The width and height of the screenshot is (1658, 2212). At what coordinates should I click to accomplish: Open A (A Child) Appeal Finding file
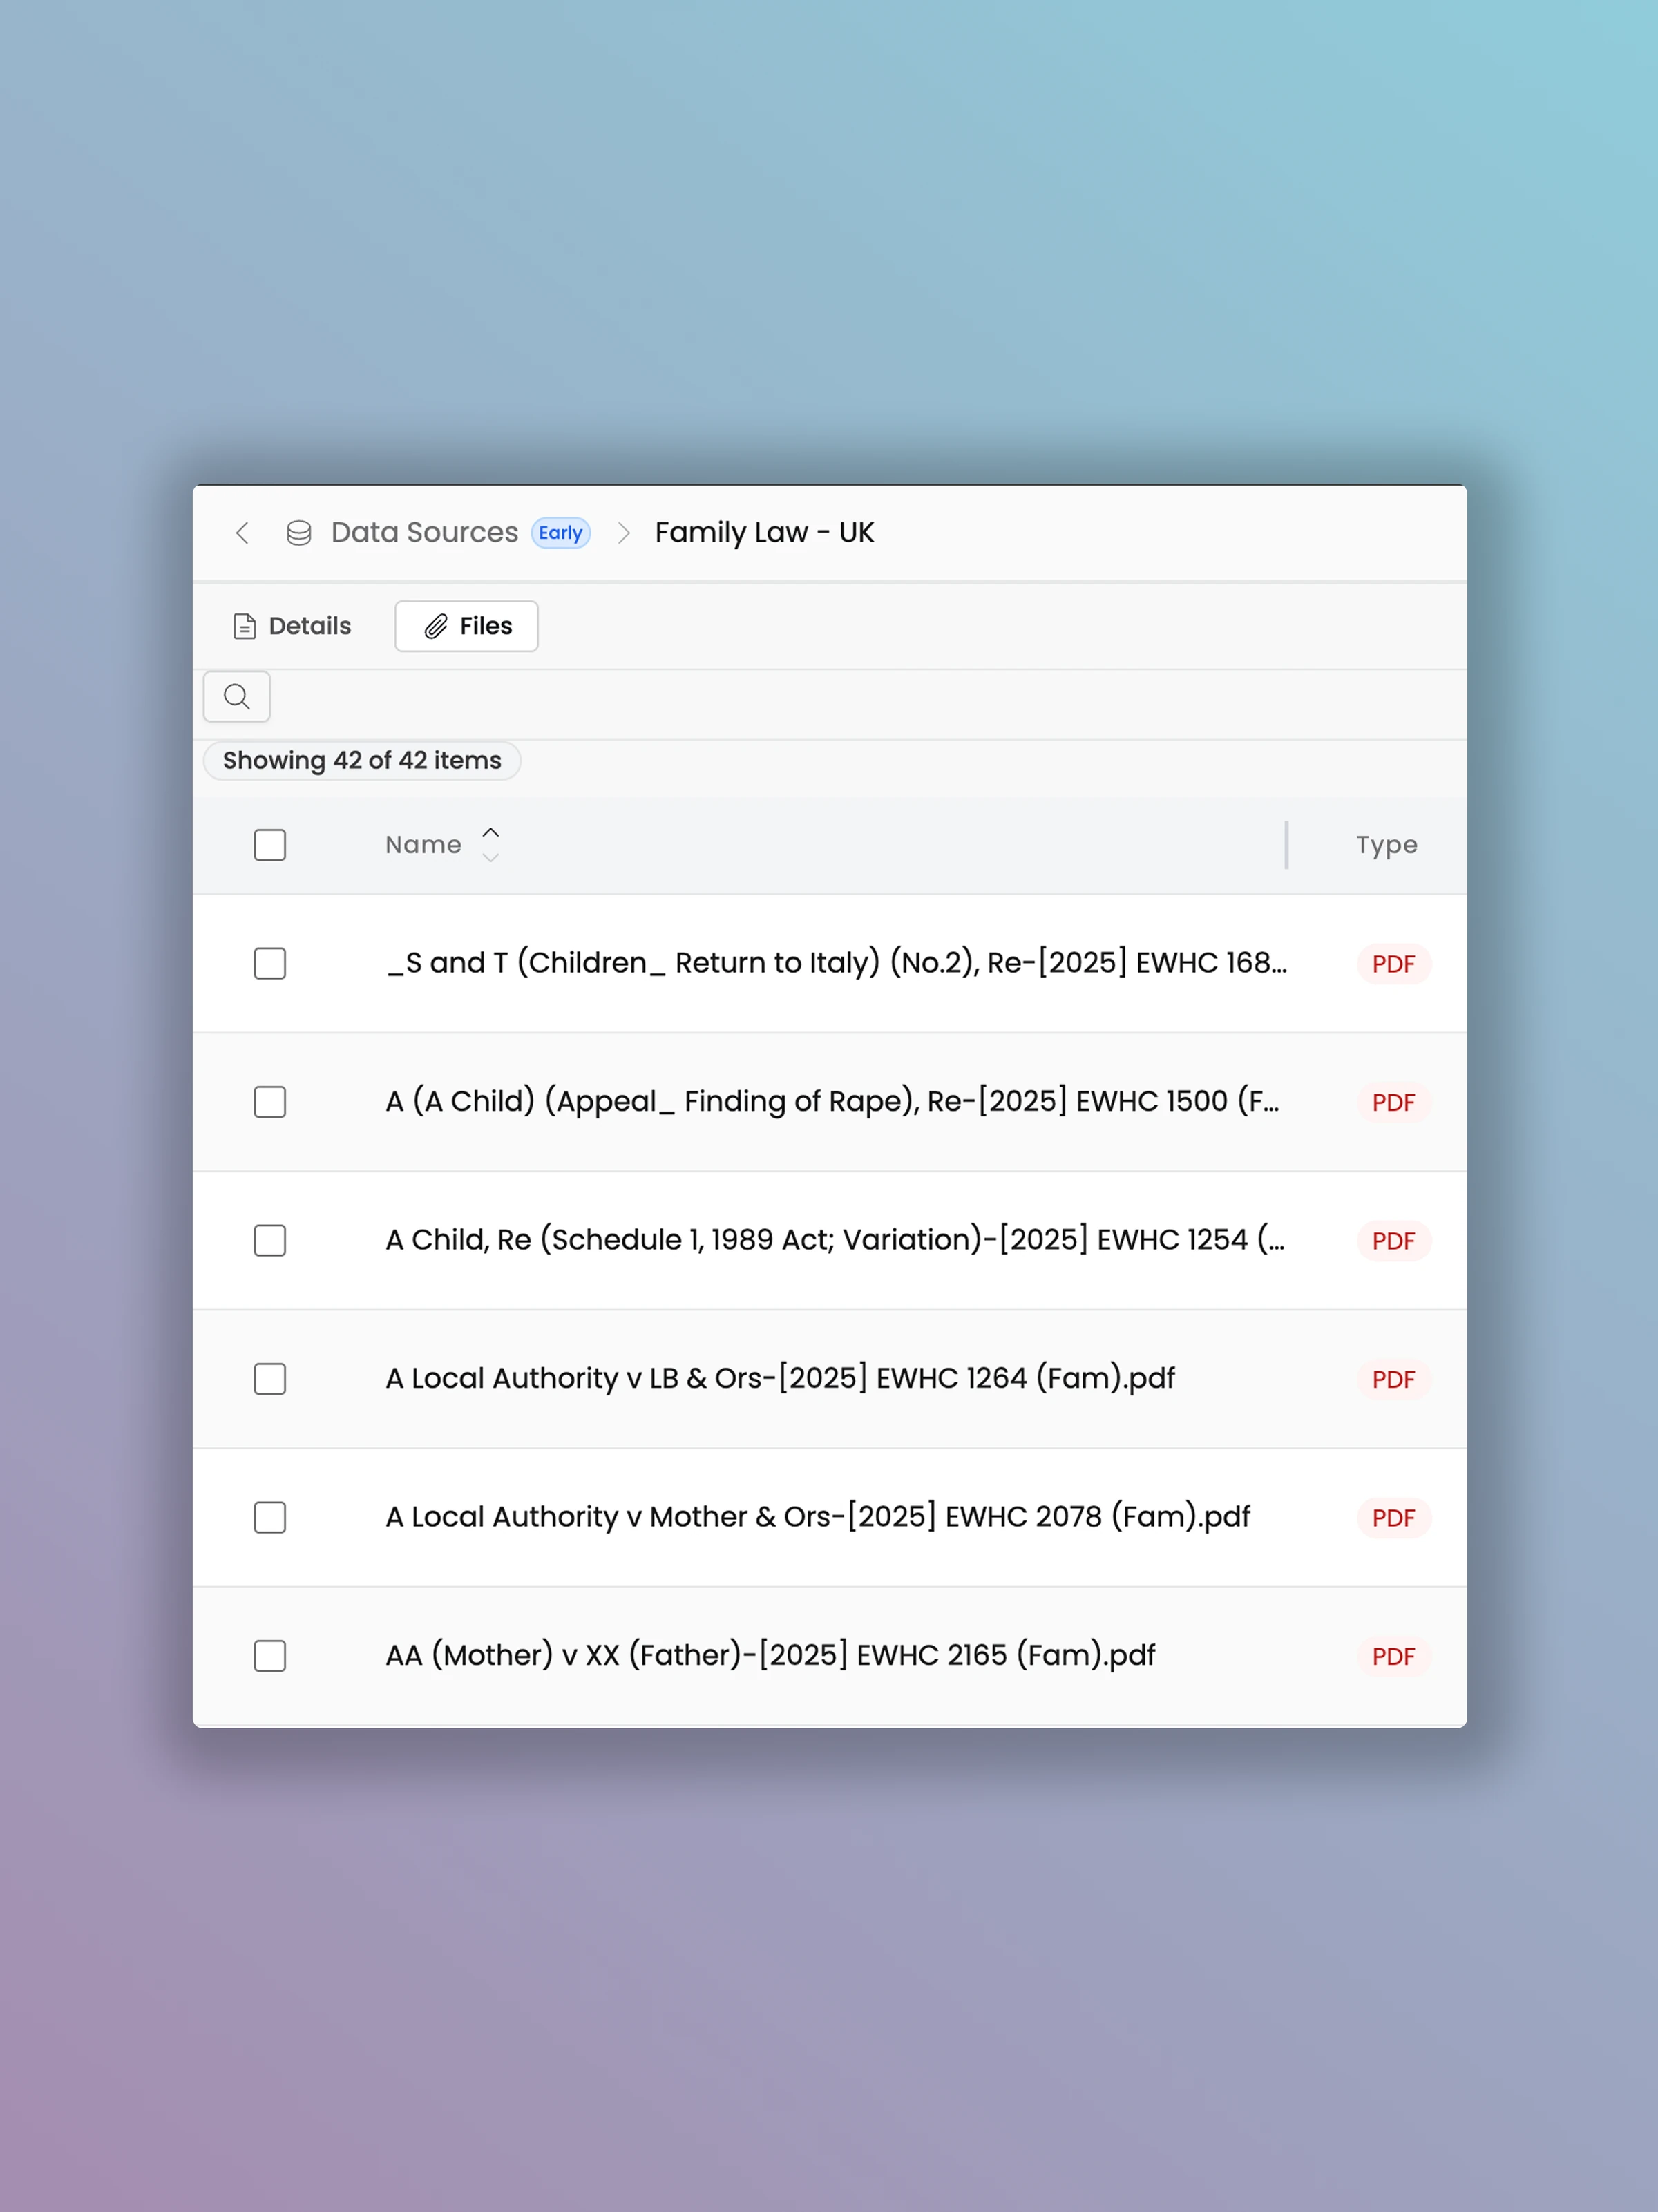coord(831,1102)
